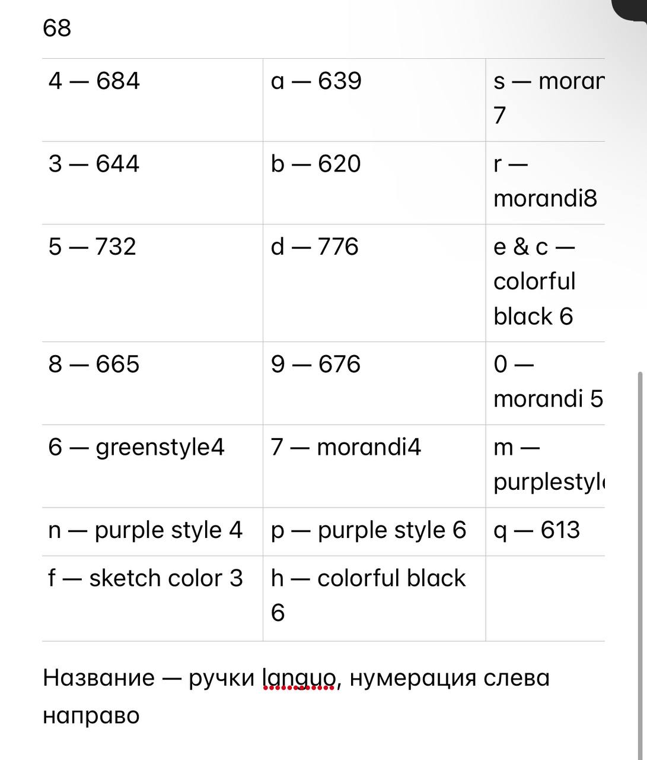This screenshot has height=760, width=647.
Task: Click the 'q — 613' cell
Action: pyautogui.click(x=545, y=532)
